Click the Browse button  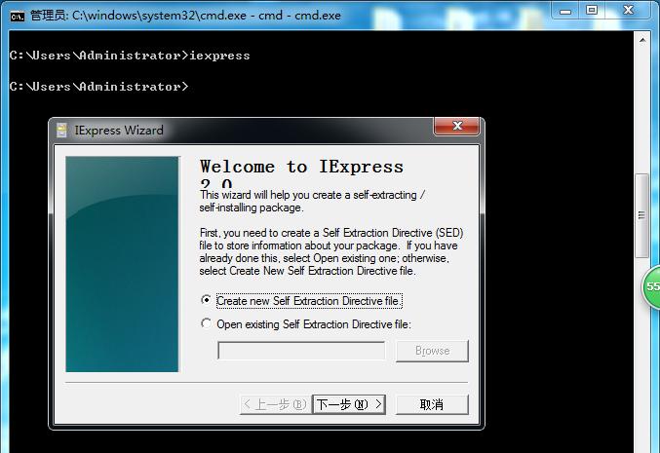432,351
